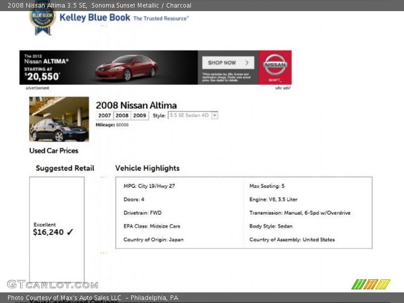Click 'The Trusted Resource' tagline
Viewport: 404px width, 303px height.
click(161, 18)
